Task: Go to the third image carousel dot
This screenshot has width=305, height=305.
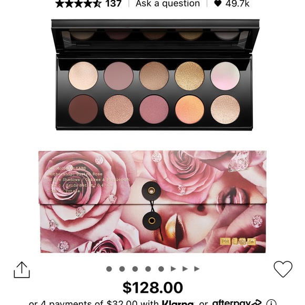Action: pyautogui.click(x=135, y=269)
